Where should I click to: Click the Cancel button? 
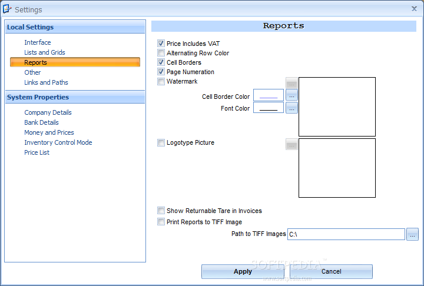pyautogui.click(x=331, y=271)
